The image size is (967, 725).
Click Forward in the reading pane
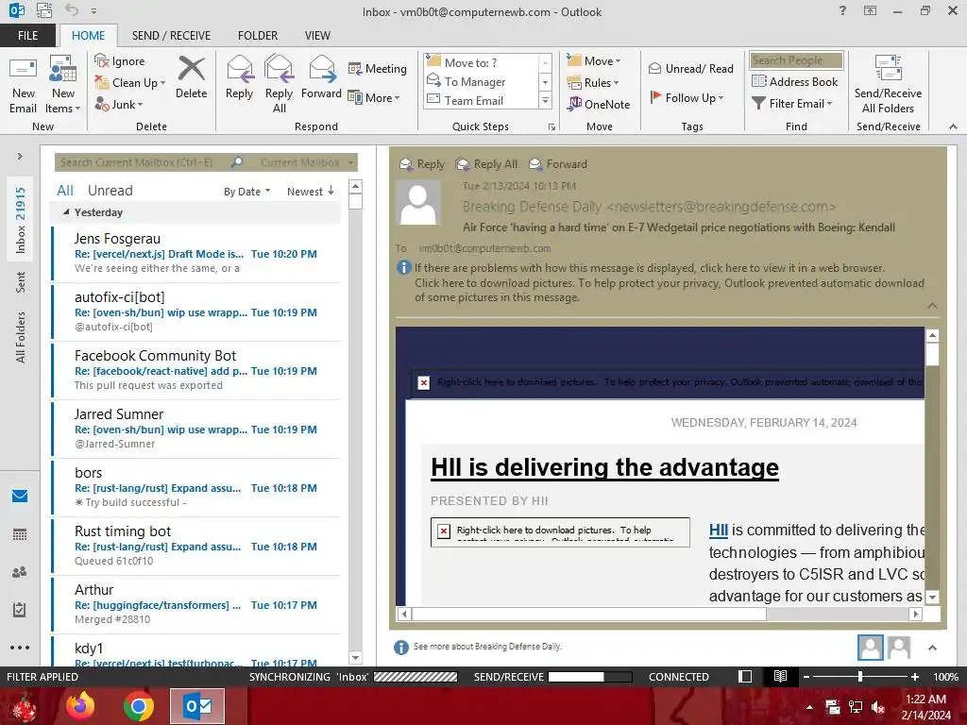[x=558, y=164]
